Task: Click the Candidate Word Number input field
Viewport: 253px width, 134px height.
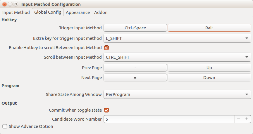Action: (x=169, y=119)
